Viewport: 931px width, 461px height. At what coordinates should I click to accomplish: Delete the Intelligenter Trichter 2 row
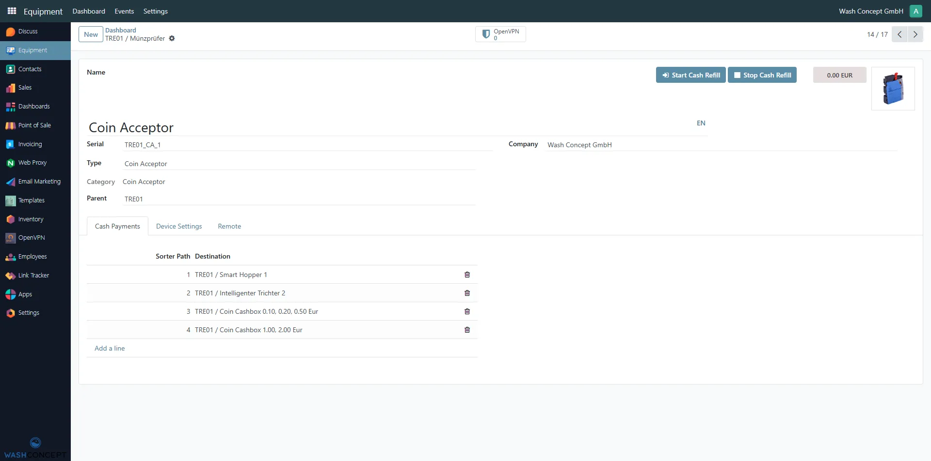[467, 293]
